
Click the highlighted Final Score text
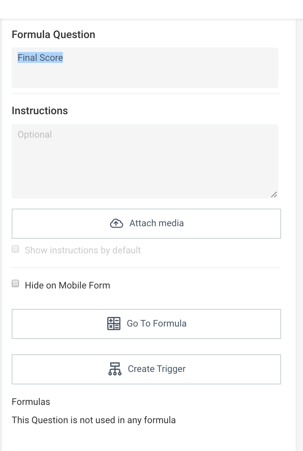coord(40,57)
